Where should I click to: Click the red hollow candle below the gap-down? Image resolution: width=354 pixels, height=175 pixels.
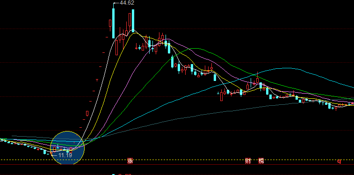coord(222,96)
